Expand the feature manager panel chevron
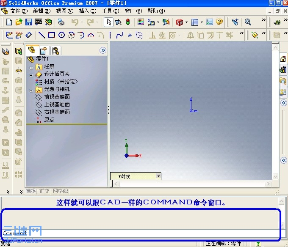288x247 pixels. pos(103,50)
